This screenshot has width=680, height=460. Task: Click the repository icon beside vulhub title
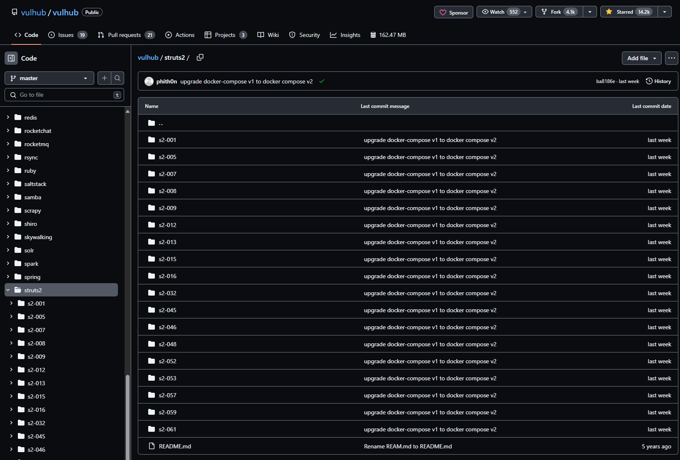[x=15, y=12]
